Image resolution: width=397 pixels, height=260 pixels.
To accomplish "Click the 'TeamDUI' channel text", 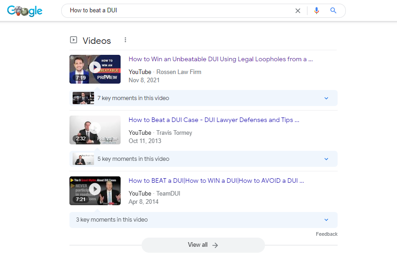I will click(x=168, y=193).
